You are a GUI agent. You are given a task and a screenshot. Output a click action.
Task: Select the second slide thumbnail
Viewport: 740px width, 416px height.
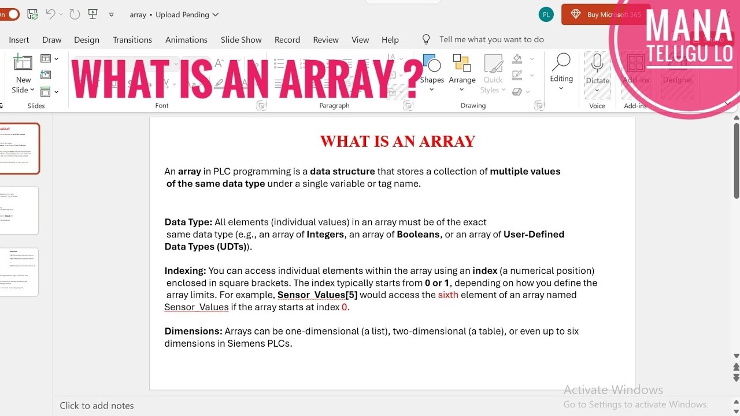[19, 210]
